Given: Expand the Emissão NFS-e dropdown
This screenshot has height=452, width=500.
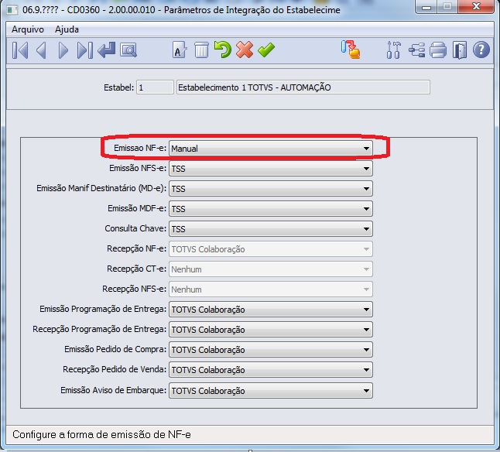Looking at the screenshot, I should click(x=270, y=169).
